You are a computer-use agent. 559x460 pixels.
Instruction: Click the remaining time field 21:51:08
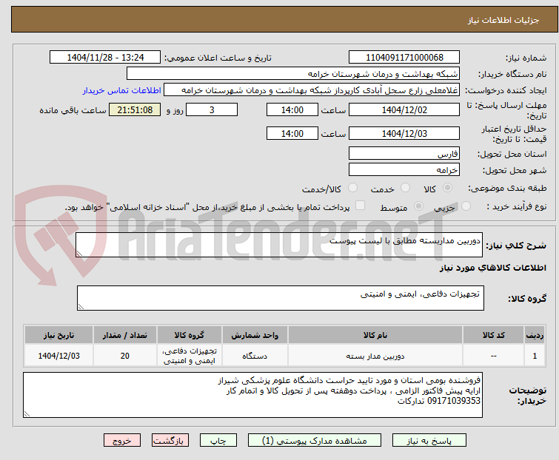click(135, 109)
